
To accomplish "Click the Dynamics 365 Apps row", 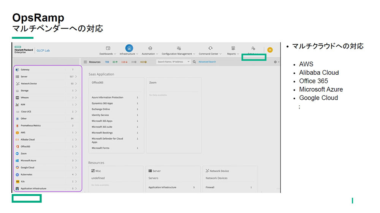I will 115,103.
